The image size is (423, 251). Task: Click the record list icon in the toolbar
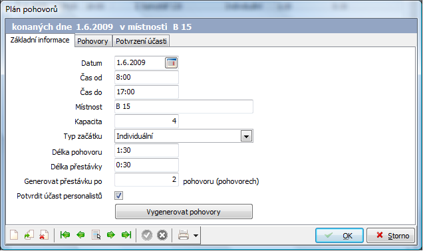point(96,235)
